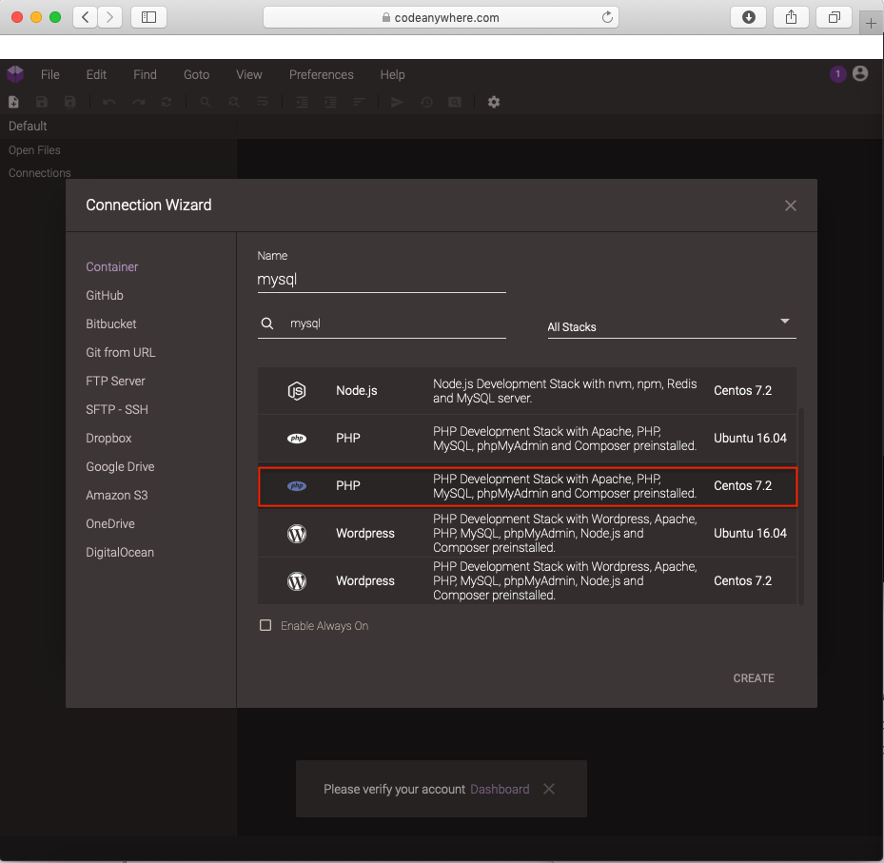Click the stack list vertical scrollbar
The height and width of the screenshot is (863, 884).
(800, 506)
